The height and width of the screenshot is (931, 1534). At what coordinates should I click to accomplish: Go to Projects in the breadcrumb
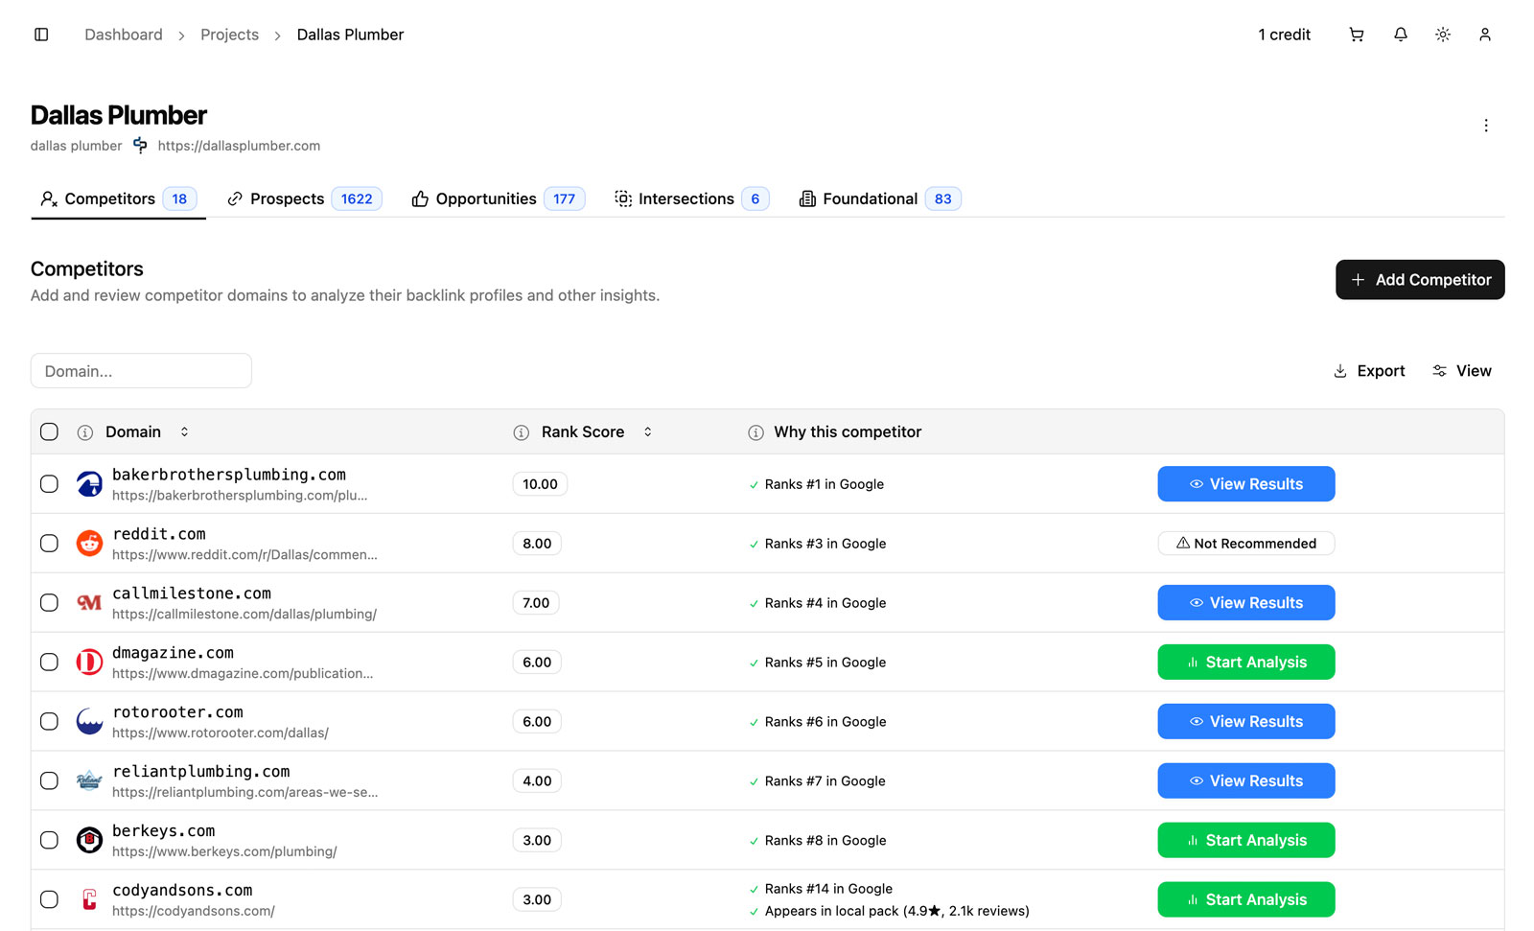coord(229,35)
